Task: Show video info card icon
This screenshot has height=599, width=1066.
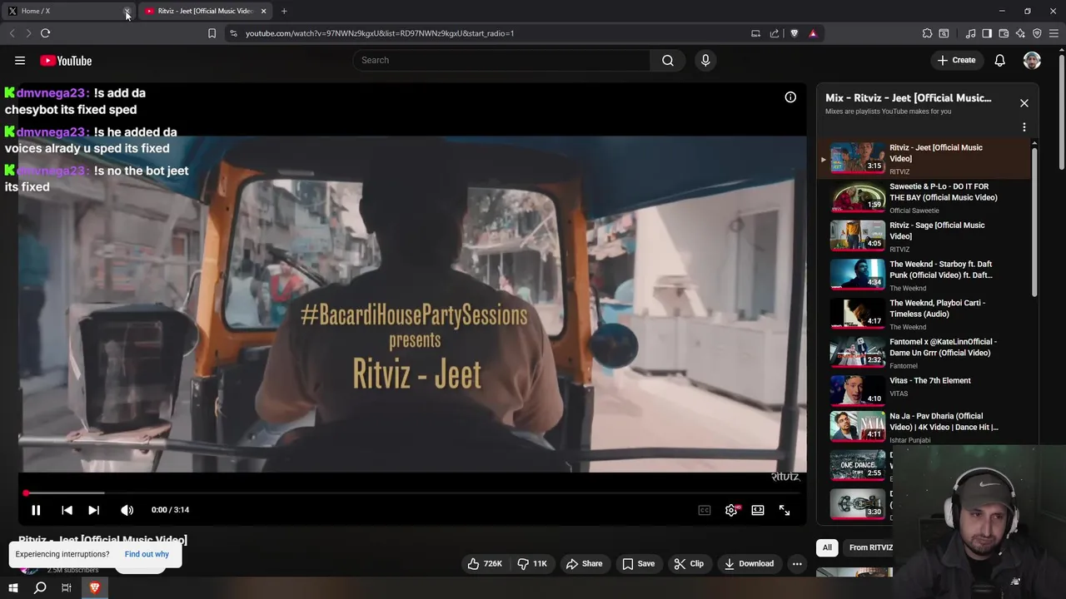Action: click(790, 97)
